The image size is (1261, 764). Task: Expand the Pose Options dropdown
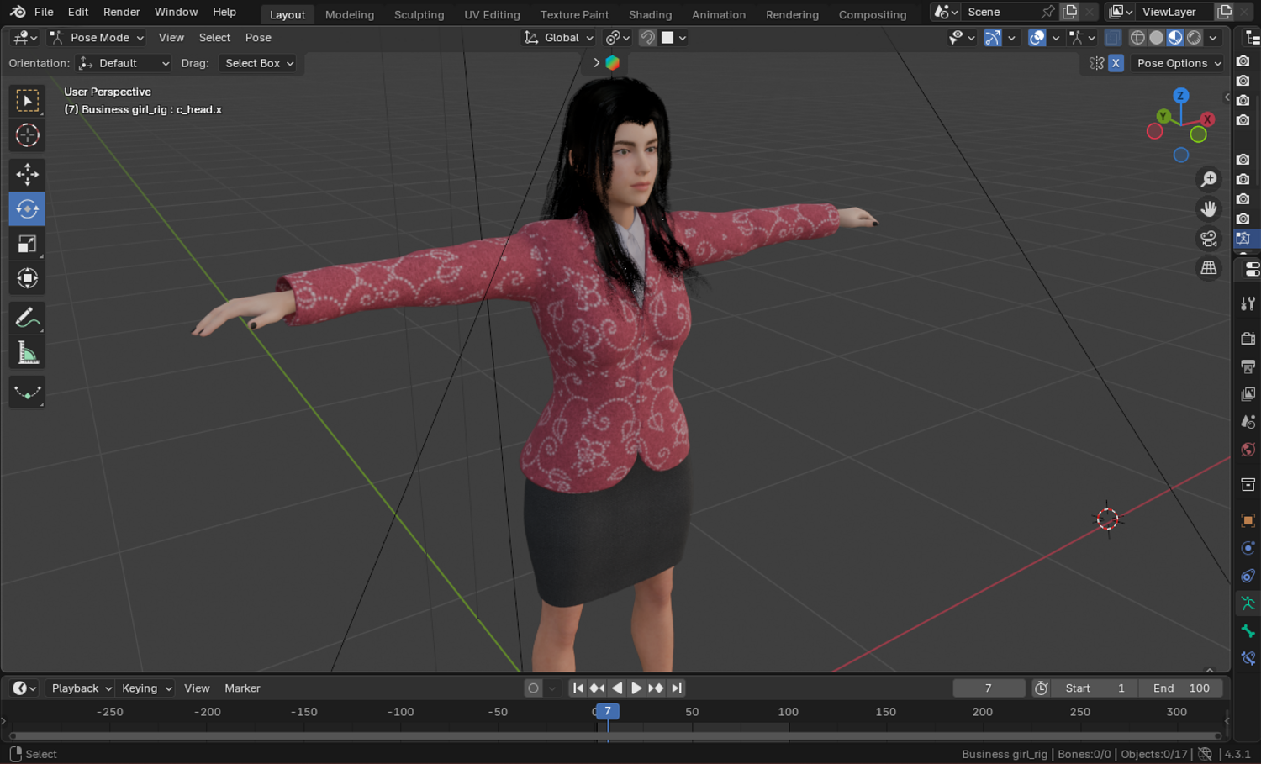coord(1178,63)
